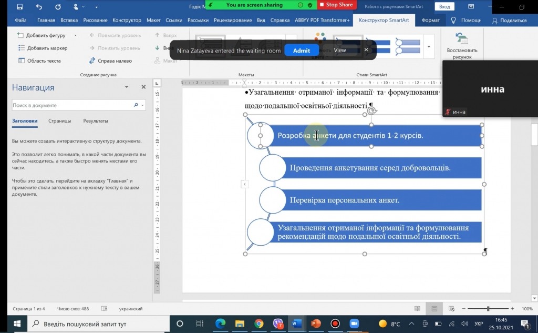538x333 pixels.
Task: Select the second SmartArt style thumbnail
Action: tap(378, 47)
